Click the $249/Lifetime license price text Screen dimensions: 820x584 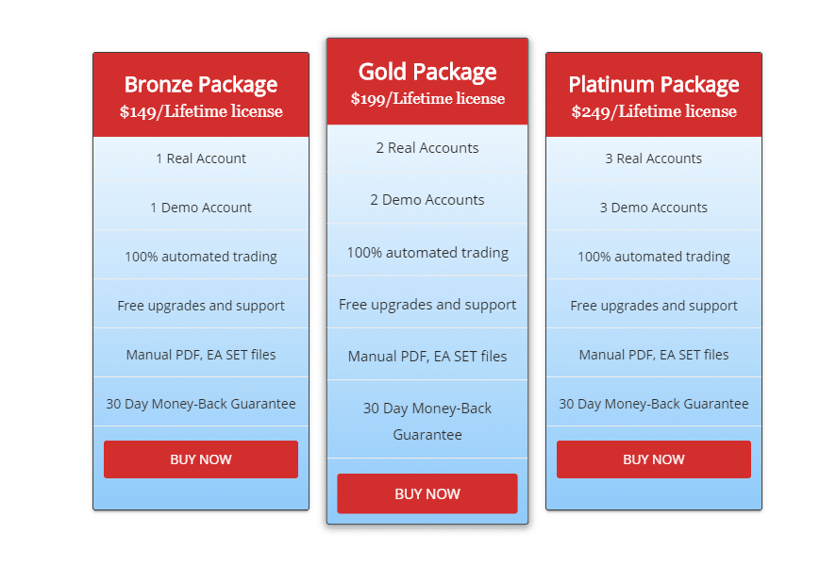[654, 111]
